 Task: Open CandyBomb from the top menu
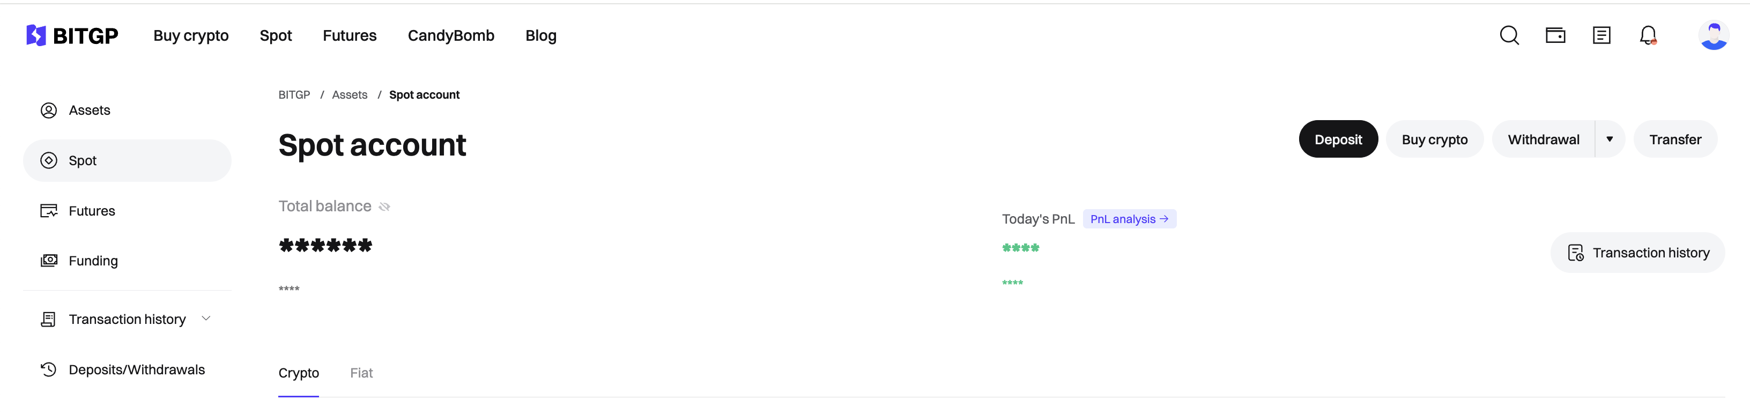450,35
